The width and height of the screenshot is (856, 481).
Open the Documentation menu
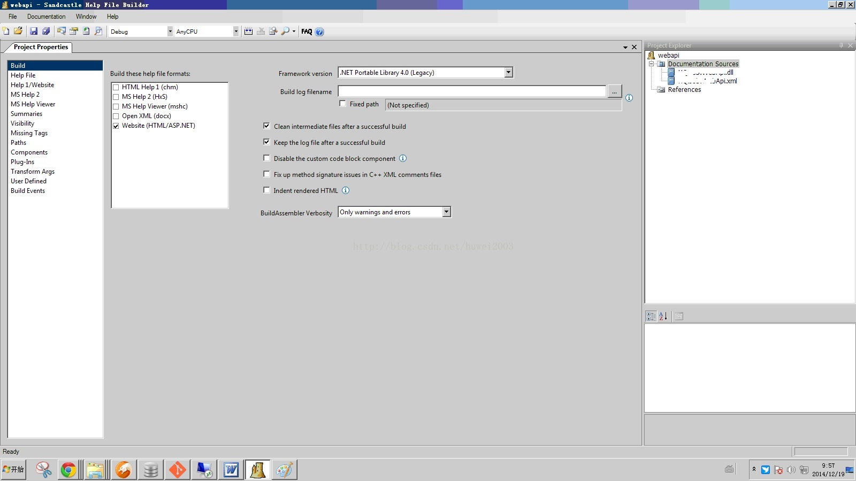[47, 17]
